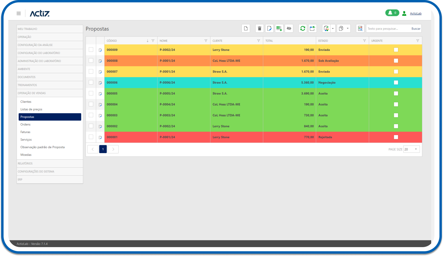443x256 pixels.
Task: Sort by Total column header
Action: (x=289, y=41)
